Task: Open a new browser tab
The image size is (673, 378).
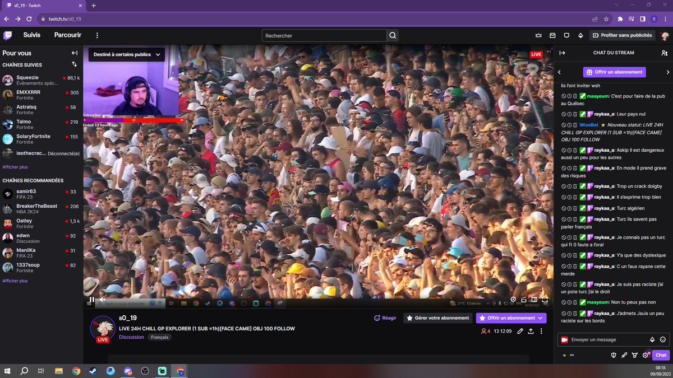Action: click(x=94, y=5)
